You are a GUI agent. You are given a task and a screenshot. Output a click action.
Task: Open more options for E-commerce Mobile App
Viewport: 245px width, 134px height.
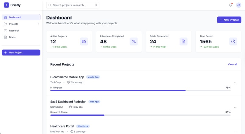pyautogui.click(x=235, y=83)
